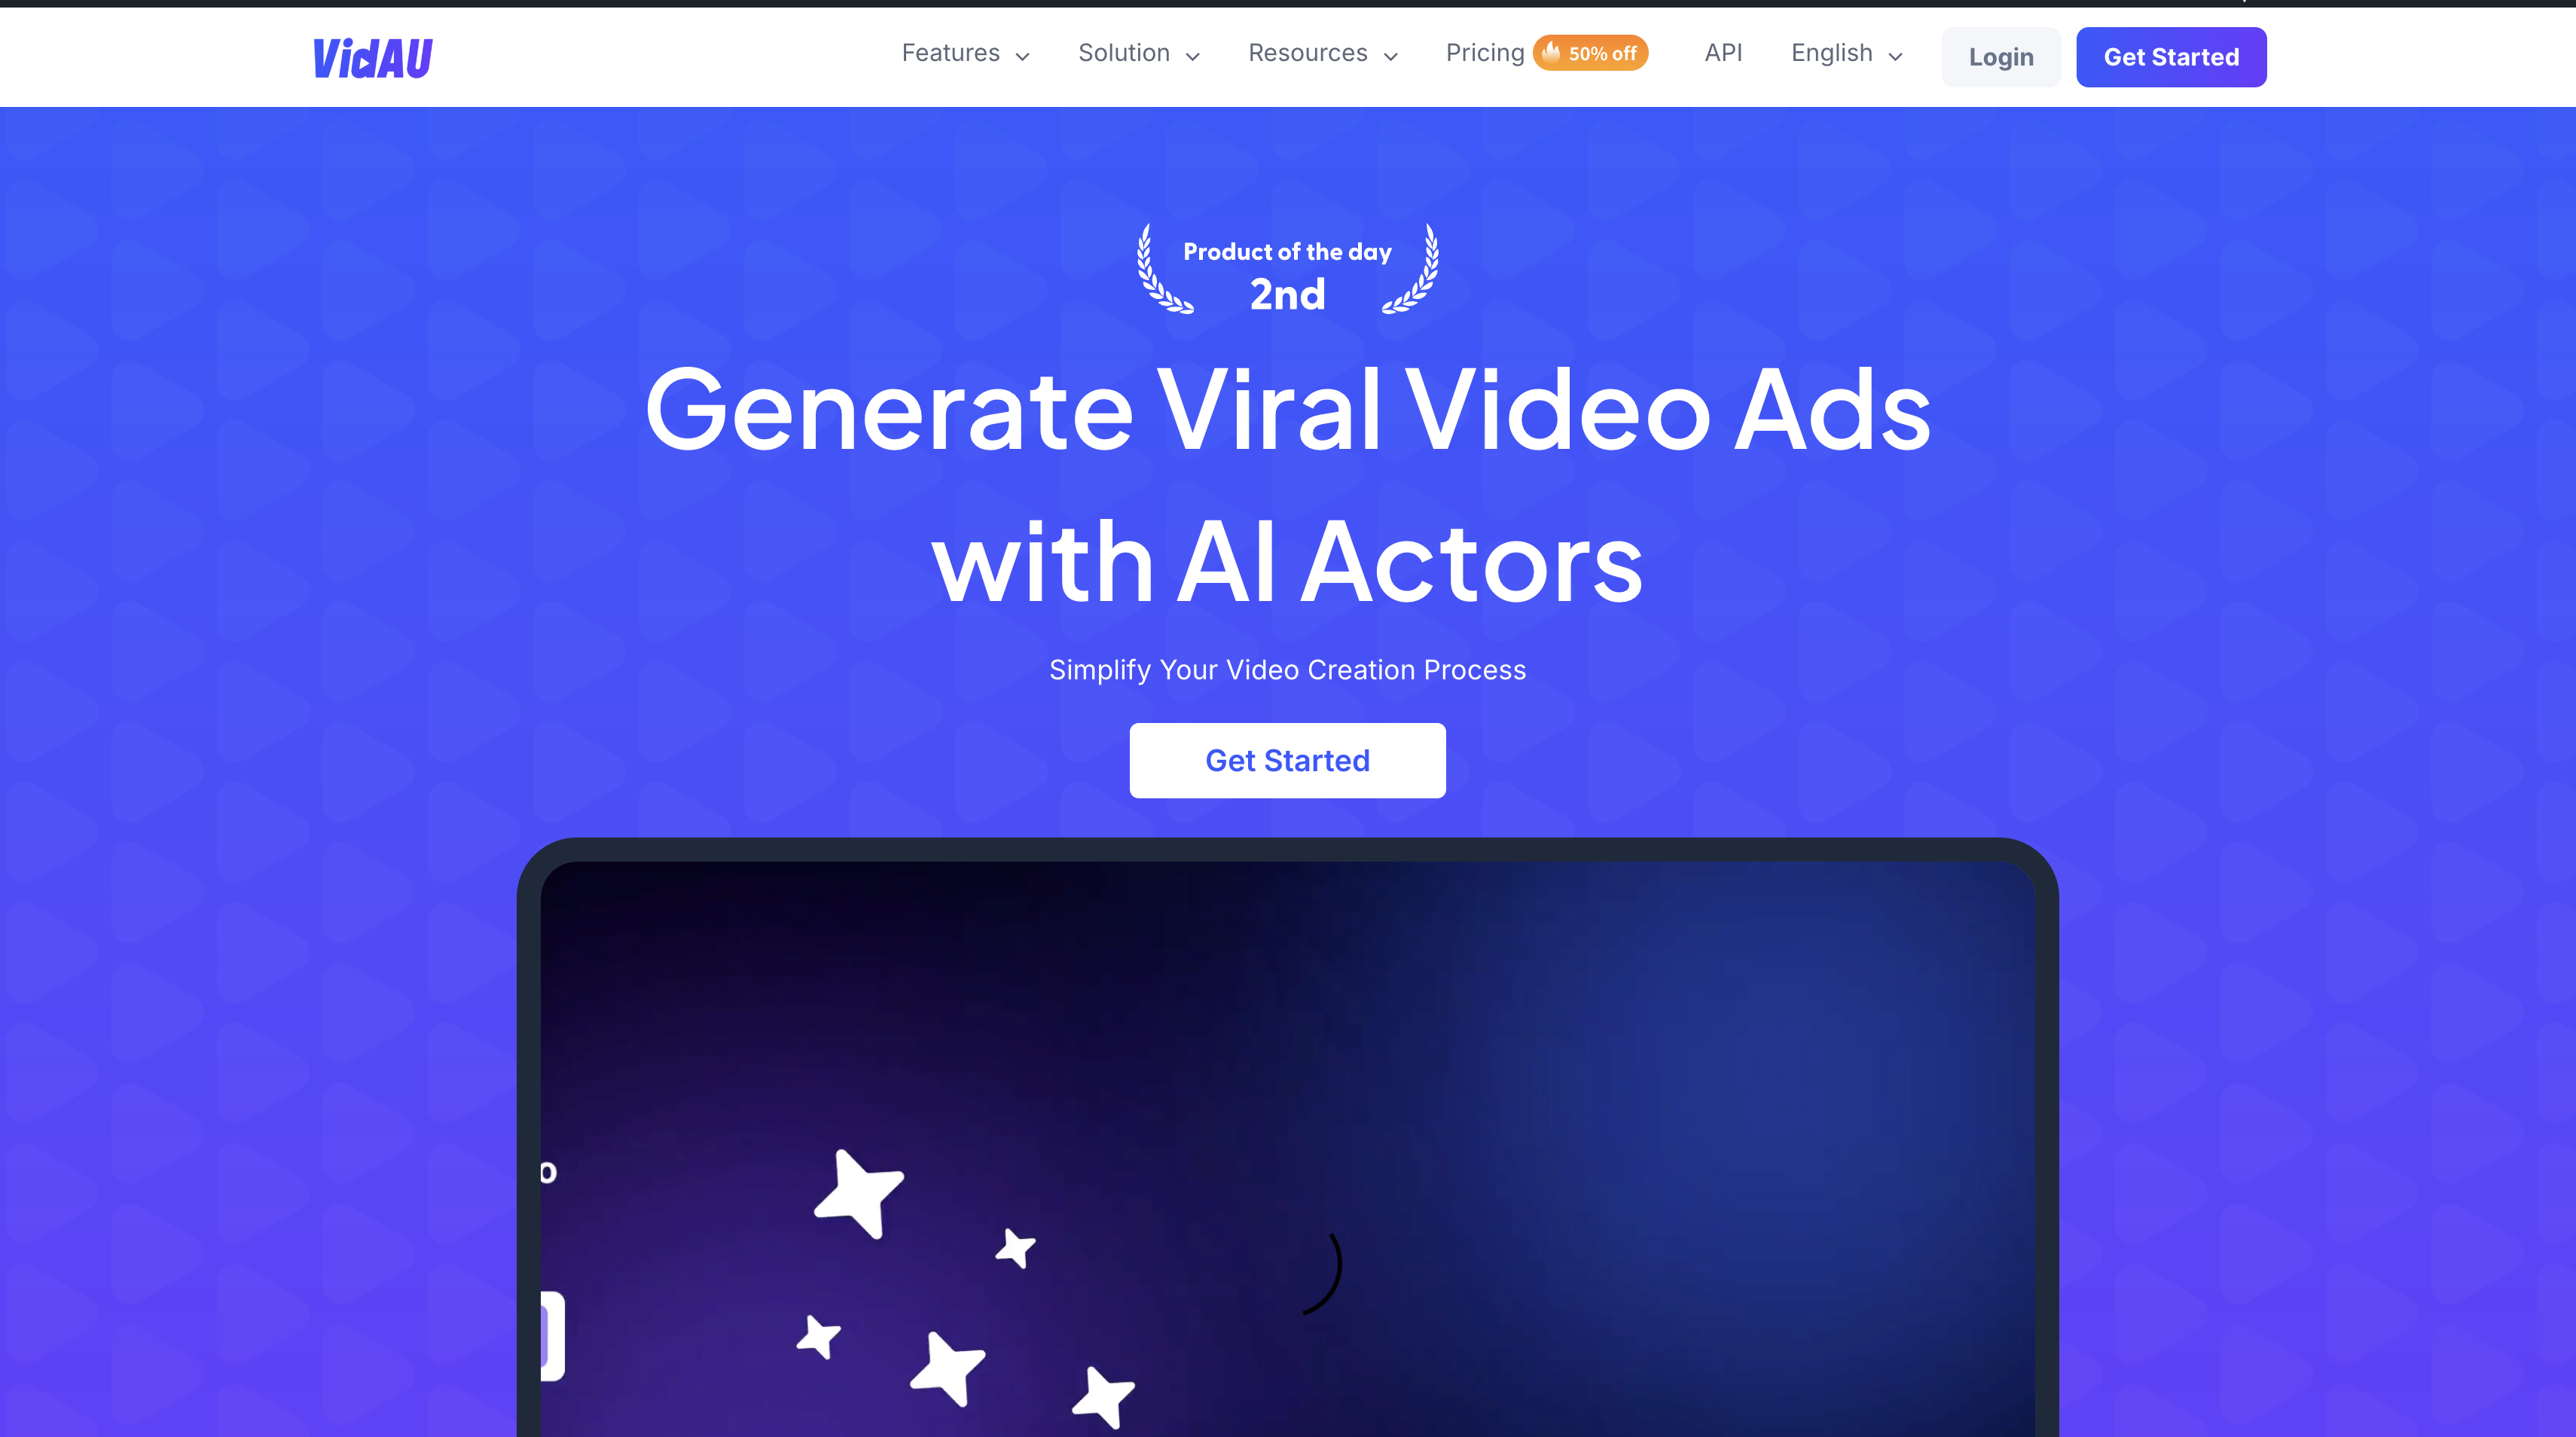Image resolution: width=2576 pixels, height=1437 pixels.
Task: Open the Resources dropdown menu
Action: point(1322,53)
